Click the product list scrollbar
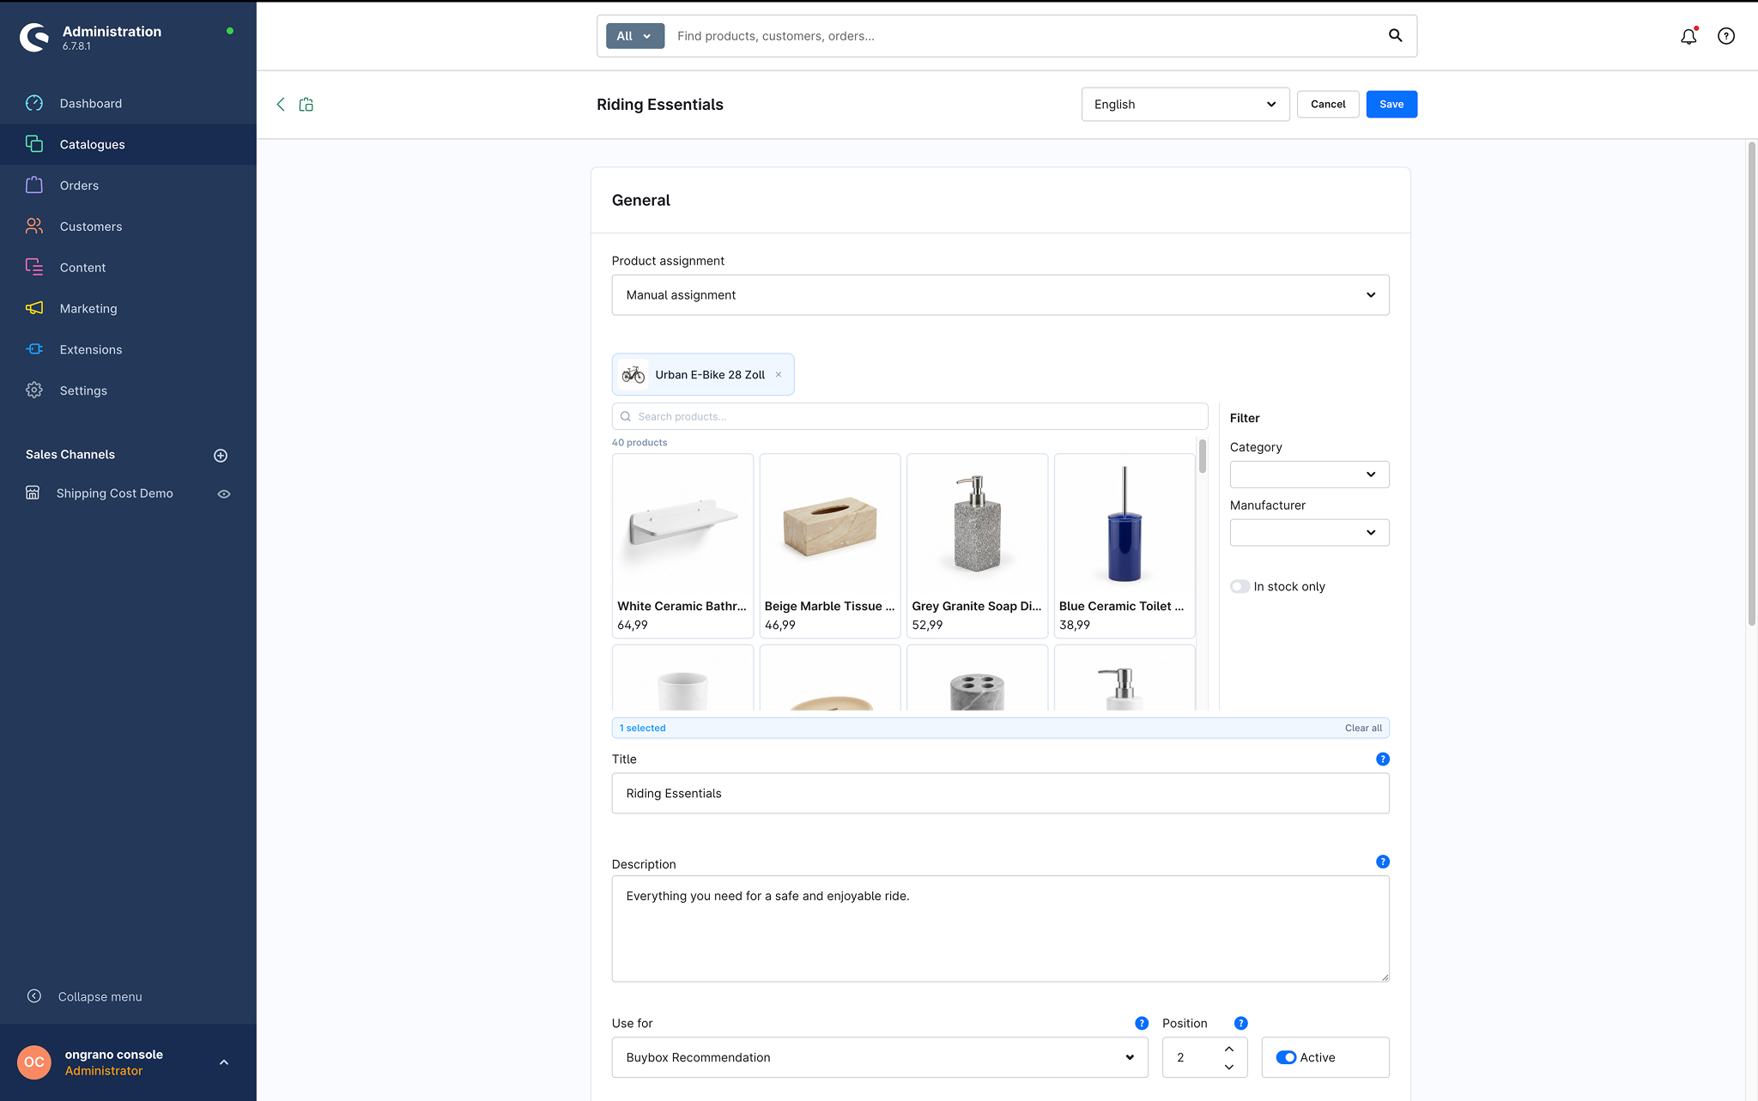Screen dimensions: 1758x1101 click(1203, 456)
